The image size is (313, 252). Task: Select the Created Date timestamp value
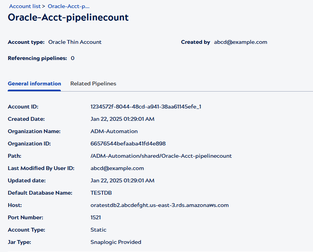pyautogui.click(x=122, y=119)
